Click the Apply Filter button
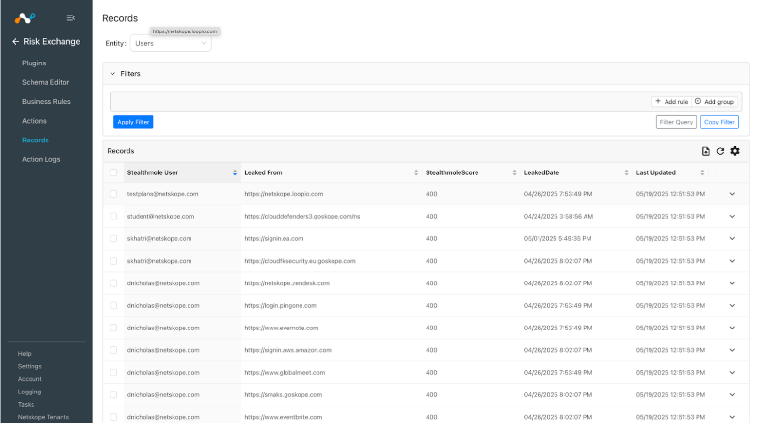The image size is (761, 423). pos(133,122)
